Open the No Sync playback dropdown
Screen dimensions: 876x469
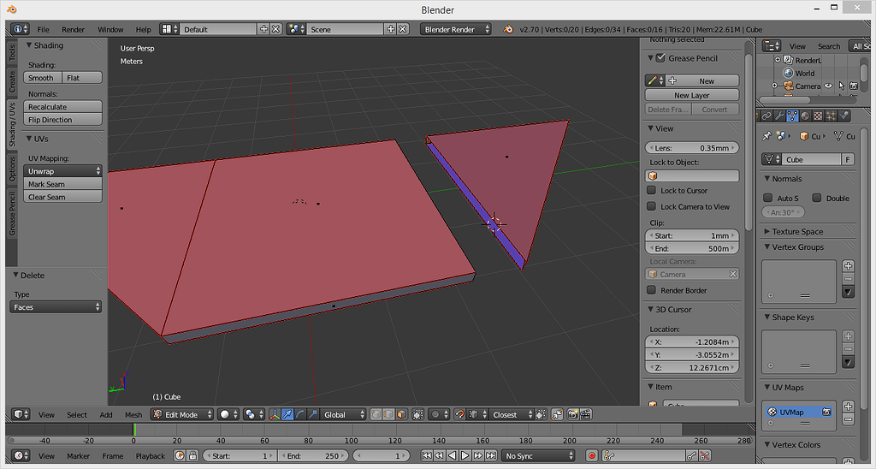(538, 455)
